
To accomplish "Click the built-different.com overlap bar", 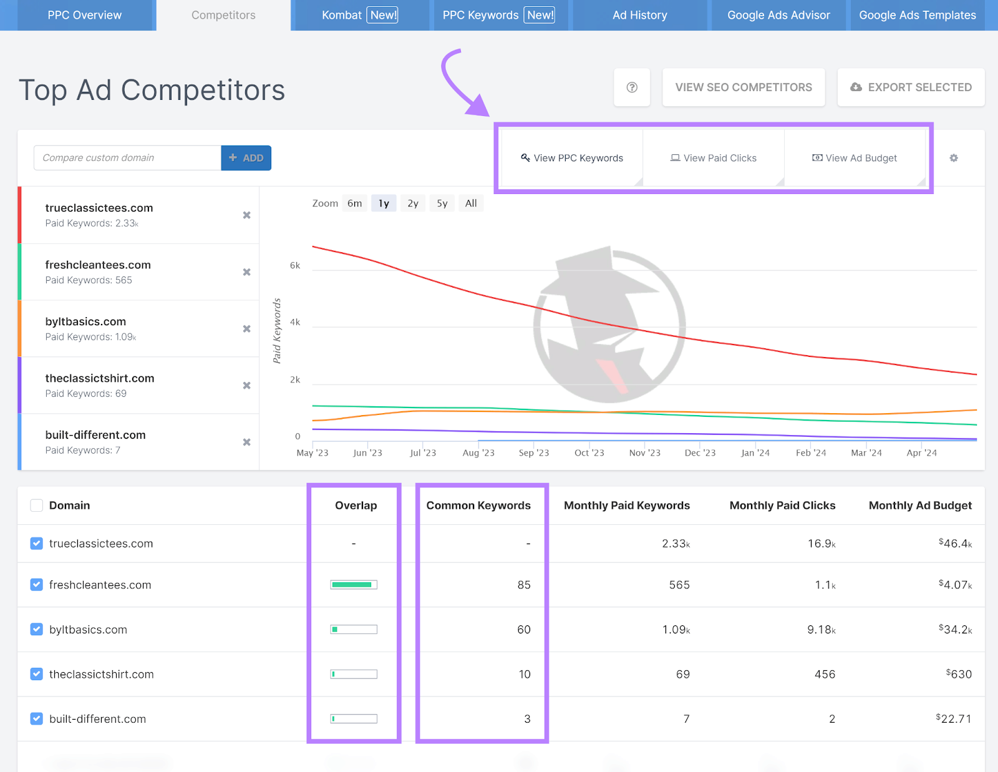I will (354, 719).
